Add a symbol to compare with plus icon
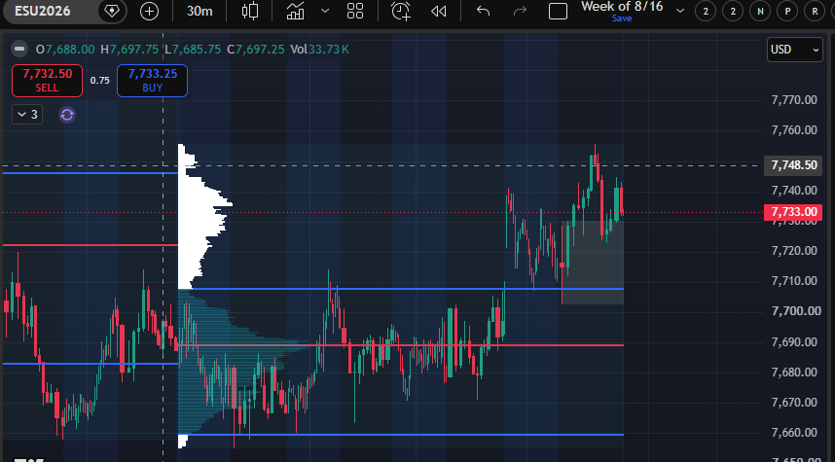Screen dimensions: 835x462 click(x=149, y=11)
